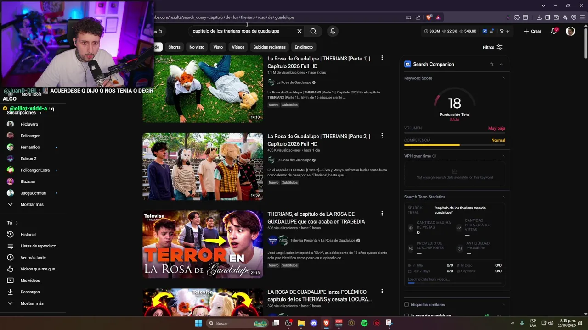Clear the YouTube search box with X

pos(300,31)
